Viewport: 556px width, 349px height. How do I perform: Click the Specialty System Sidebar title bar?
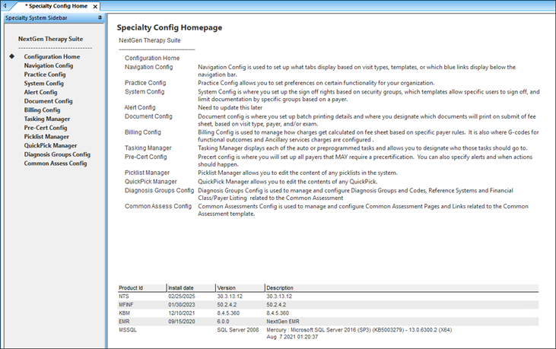coord(54,17)
